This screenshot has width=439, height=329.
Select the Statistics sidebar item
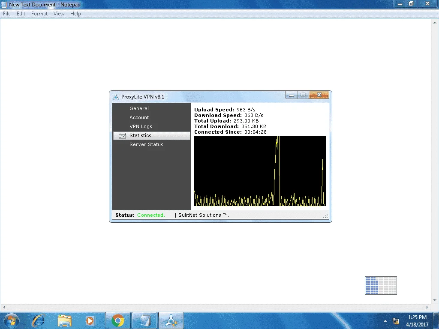pyautogui.click(x=152, y=135)
